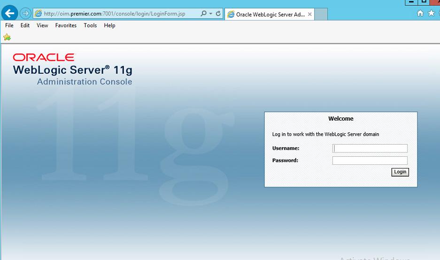Image resolution: width=440 pixels, height=260 pixels.
Task: Focus the Username input field
Action: point(370,148)
